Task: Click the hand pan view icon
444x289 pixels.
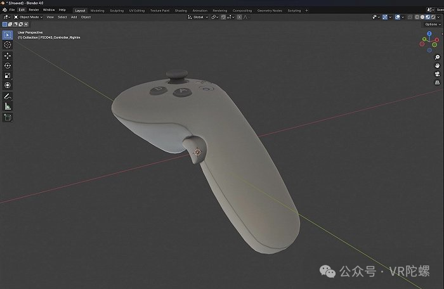Action: (437, 66)
